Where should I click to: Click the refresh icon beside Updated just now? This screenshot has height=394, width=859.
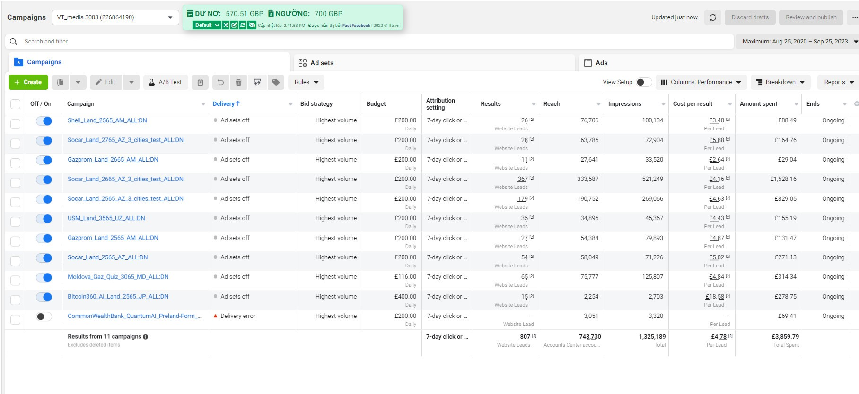(x=713, y=17)
